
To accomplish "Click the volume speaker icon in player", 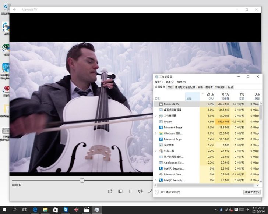I will pos(140,191).
